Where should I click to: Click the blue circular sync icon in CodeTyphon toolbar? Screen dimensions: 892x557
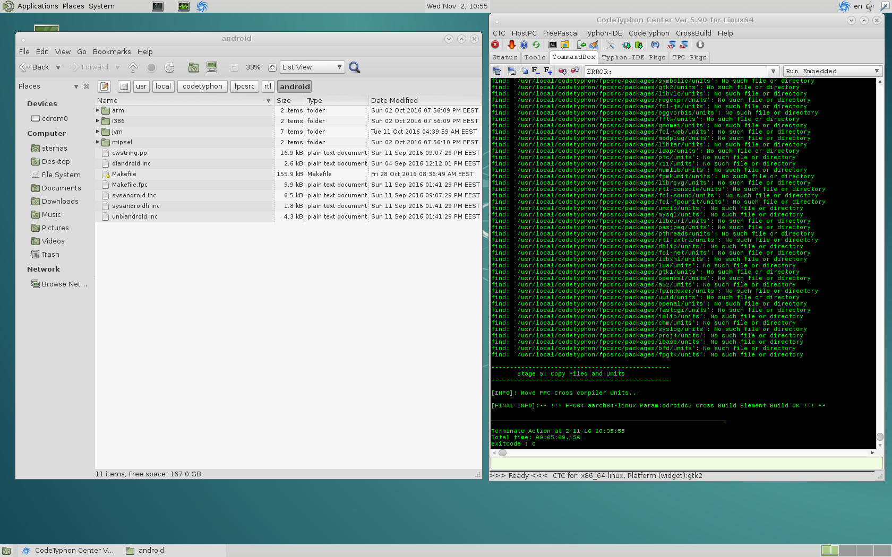coord(655,45)
